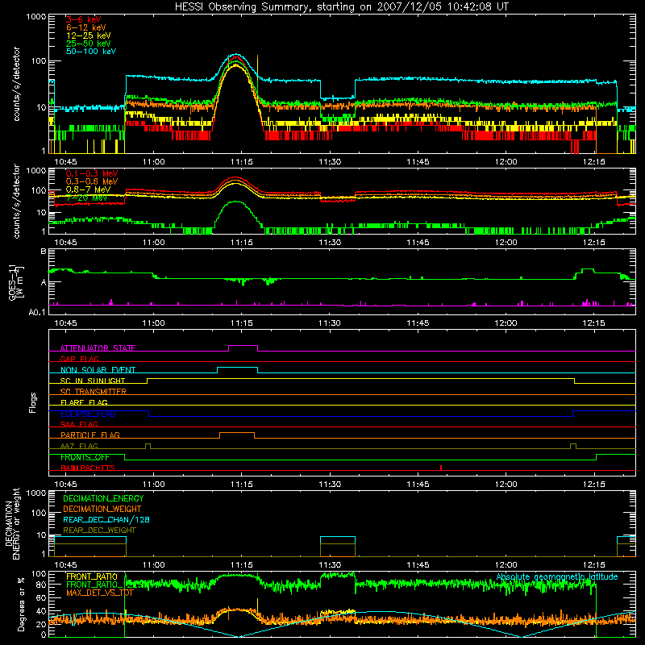Click the 12:00 tick label under Flags panel
Viewport: 645px width, 645px height.
(506, 485)
